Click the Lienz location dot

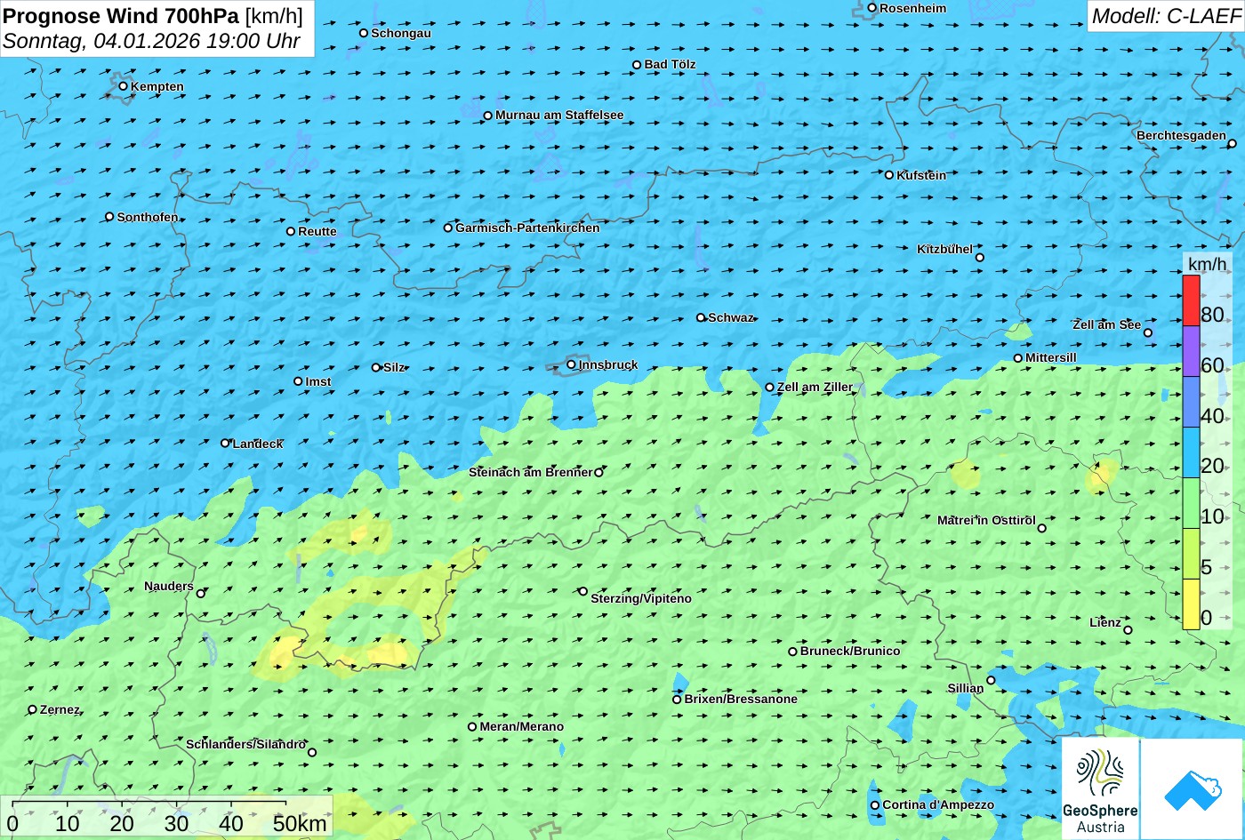1128,630
